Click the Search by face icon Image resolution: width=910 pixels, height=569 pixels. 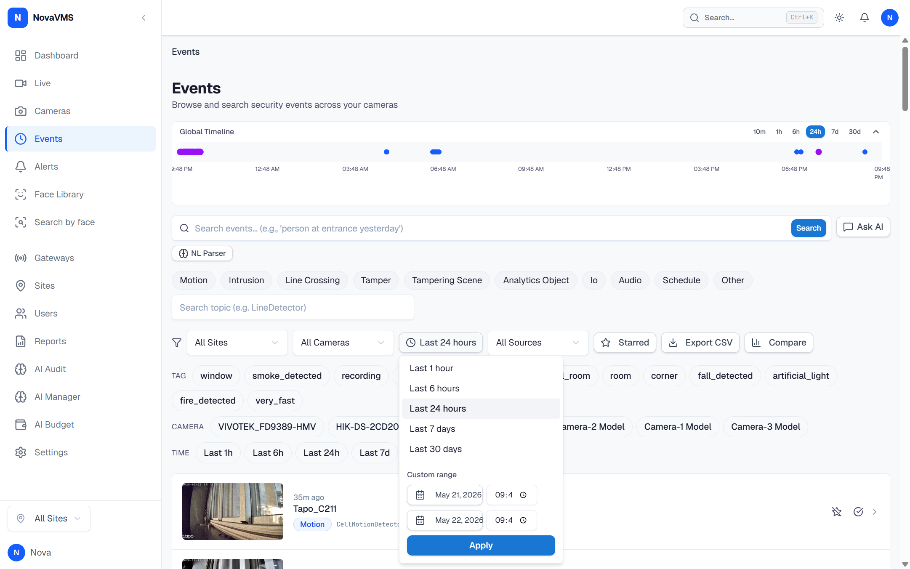(x=21, y=222)
